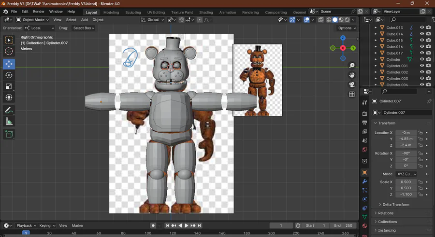Click the Add Cube tool icon

tap(9, 134)
